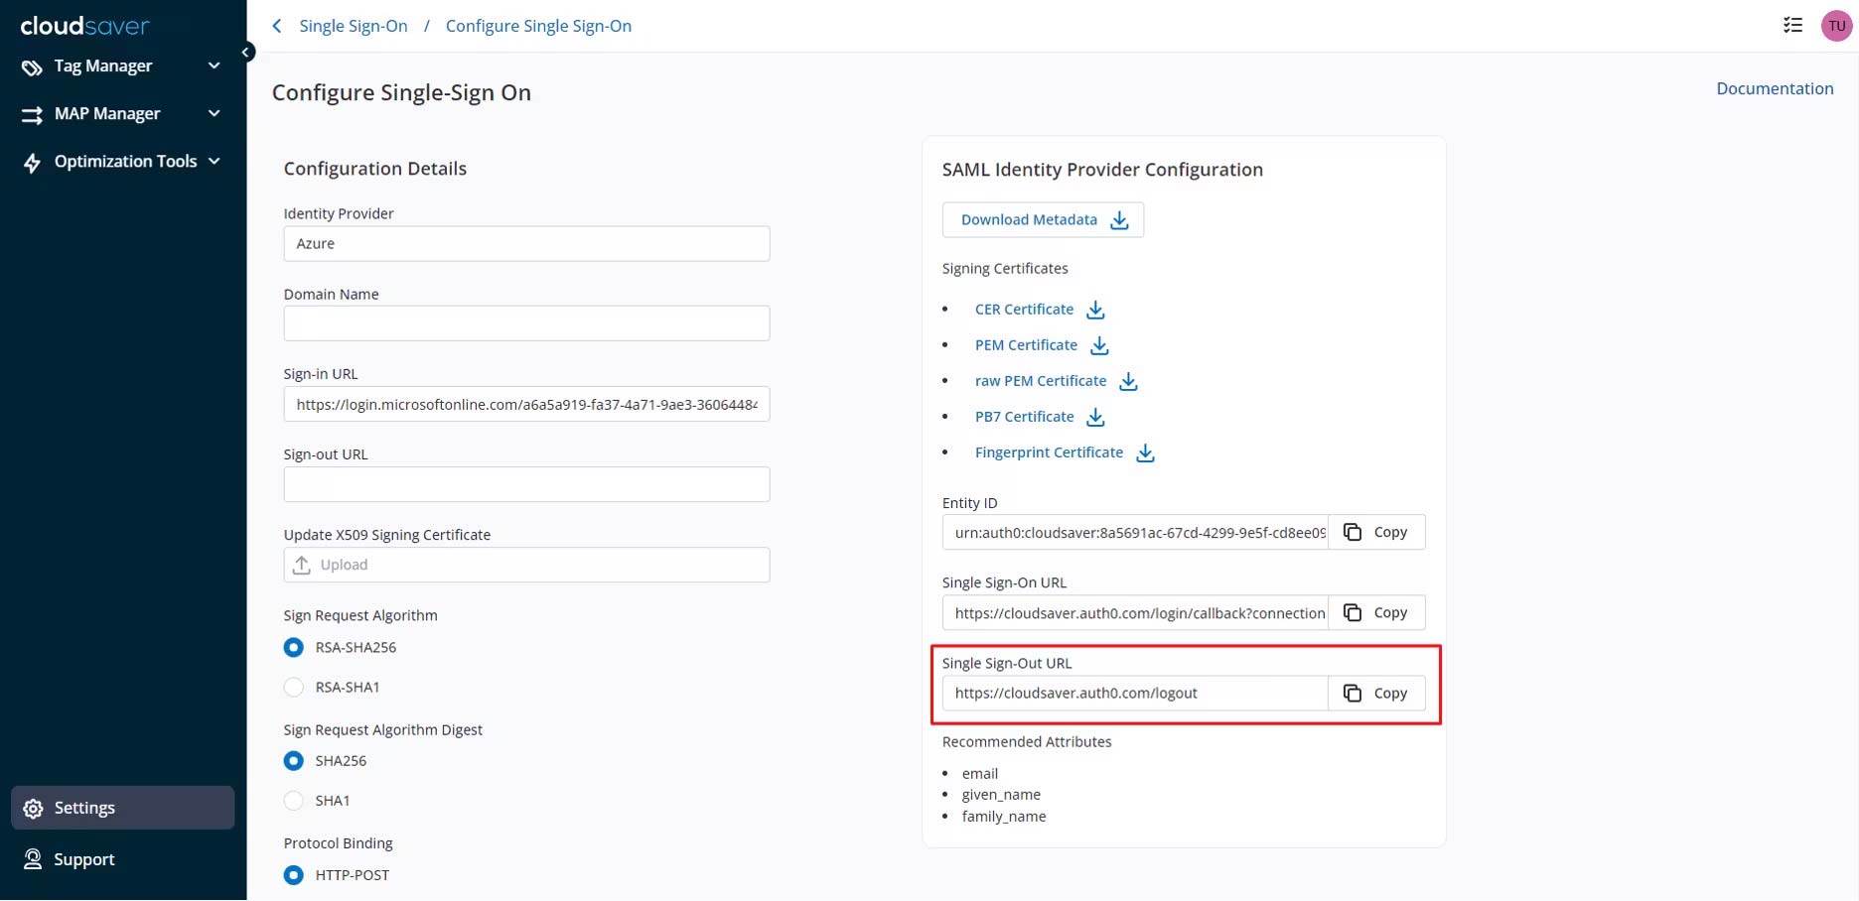Select HTTP-POST protocol binding
The width and height of the screenshot is (1859, 901).
[294, 875]
